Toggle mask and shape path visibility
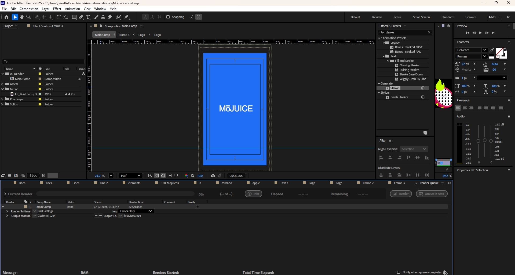The width and height of the screenshot is (515, 275). [x=163, y=176]
